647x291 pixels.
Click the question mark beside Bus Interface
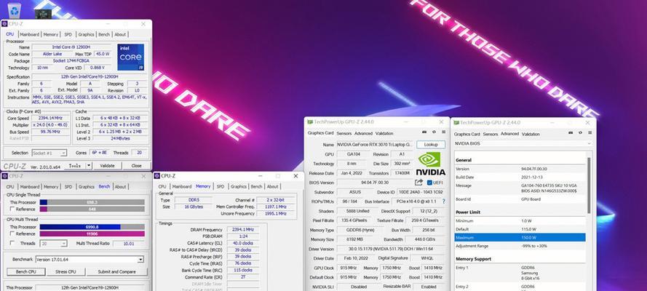443,202
